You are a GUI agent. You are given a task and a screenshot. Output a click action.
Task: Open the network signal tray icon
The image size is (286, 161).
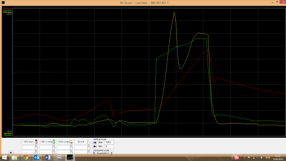pyautogui.click(x=257, y=157)
